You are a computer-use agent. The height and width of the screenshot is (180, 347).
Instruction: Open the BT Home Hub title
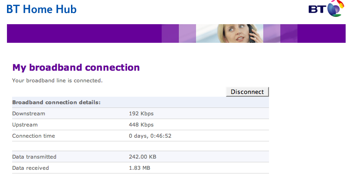click(x=42, y=9)
